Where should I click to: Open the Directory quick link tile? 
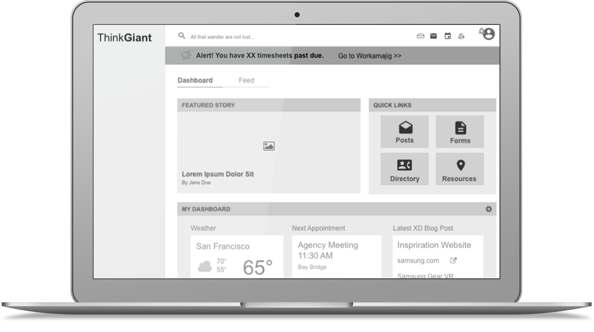point(404,169)
